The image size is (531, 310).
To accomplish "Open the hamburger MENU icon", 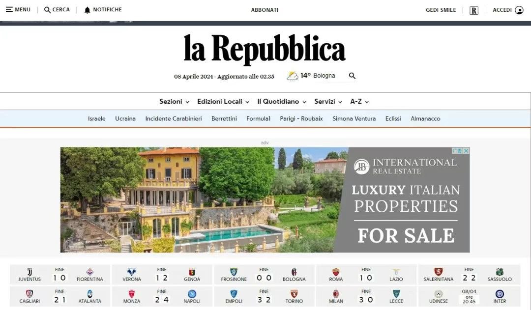I will pos(9,9).
